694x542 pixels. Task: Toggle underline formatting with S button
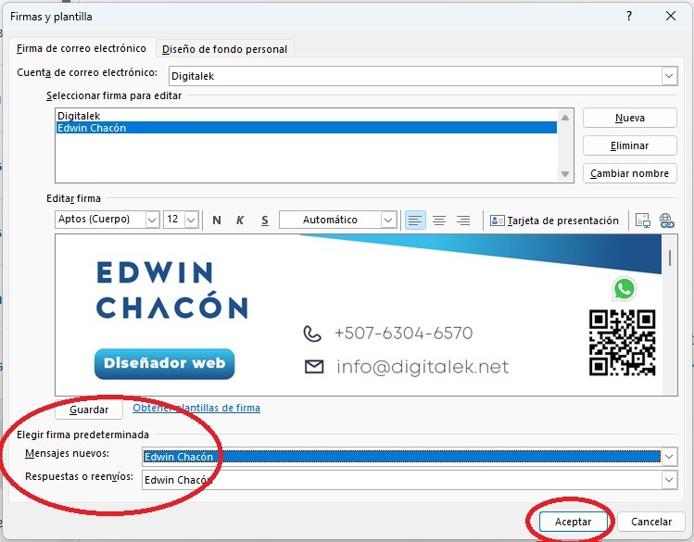pos(265,220)
